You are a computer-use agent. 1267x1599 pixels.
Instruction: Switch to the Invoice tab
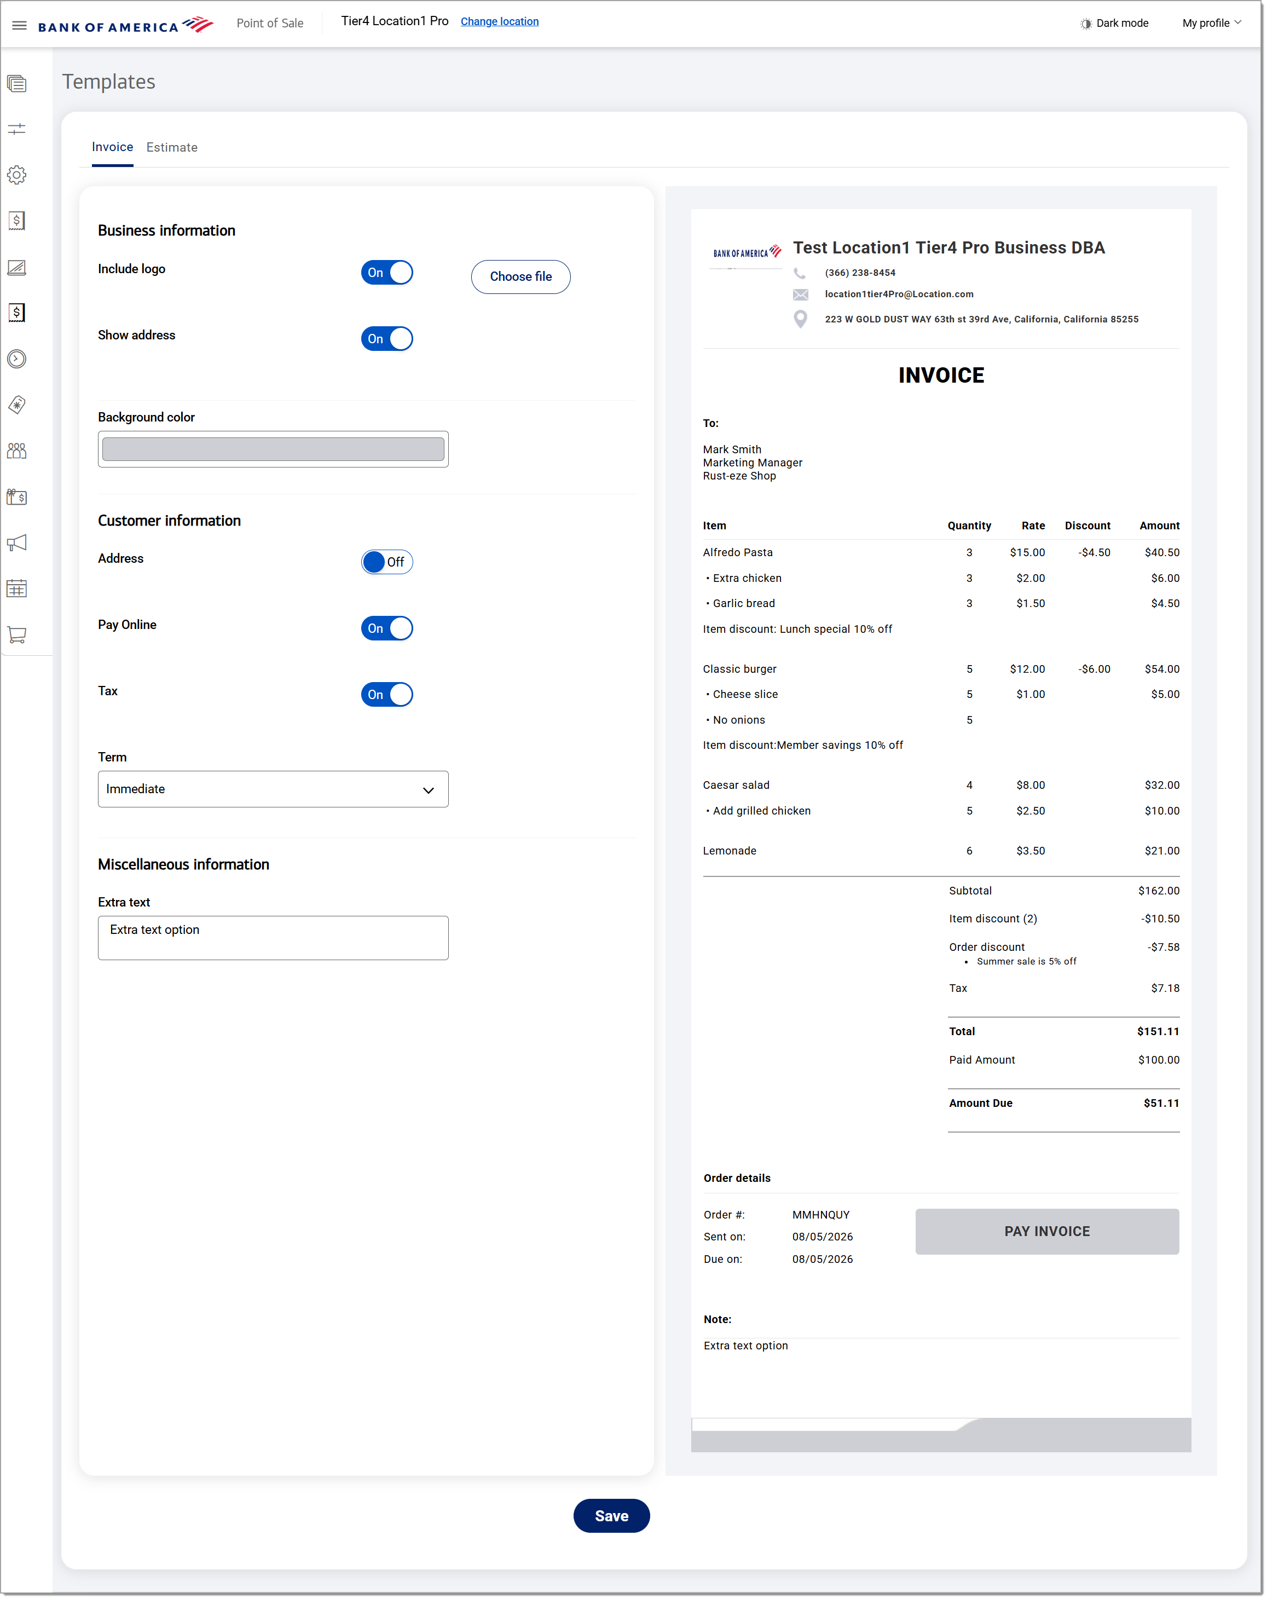(113, 147)
